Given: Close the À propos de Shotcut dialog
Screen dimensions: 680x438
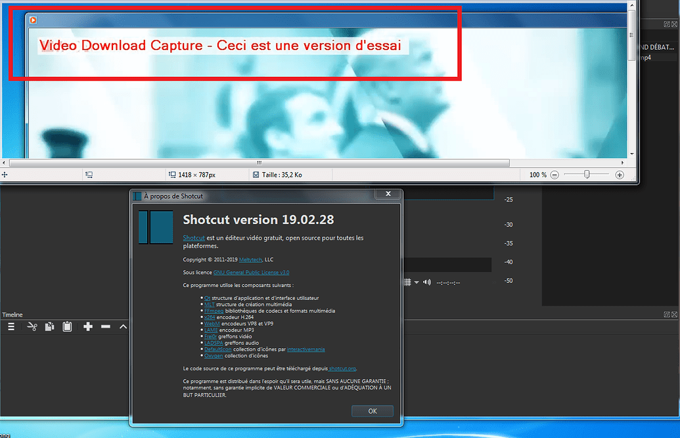Looking at the screenshot, I should pyautogui.click(x=388, y=194).
